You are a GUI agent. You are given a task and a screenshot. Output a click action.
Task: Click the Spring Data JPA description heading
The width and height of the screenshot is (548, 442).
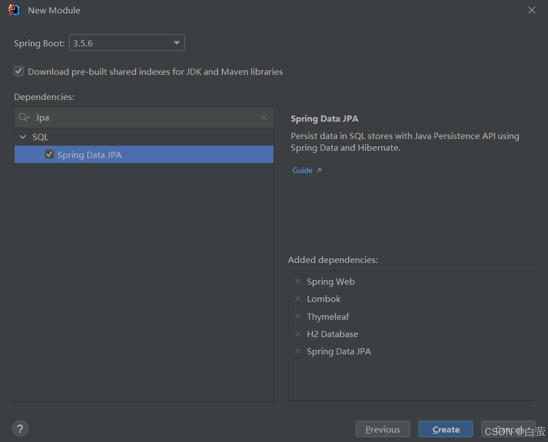(x=324, y=119)
